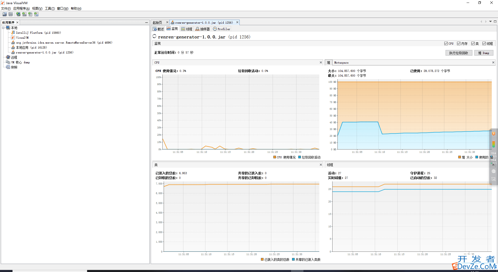Click the Add VM Coredump toolbar icon
This screenshot has width=498, height=272.
(30, 14)
